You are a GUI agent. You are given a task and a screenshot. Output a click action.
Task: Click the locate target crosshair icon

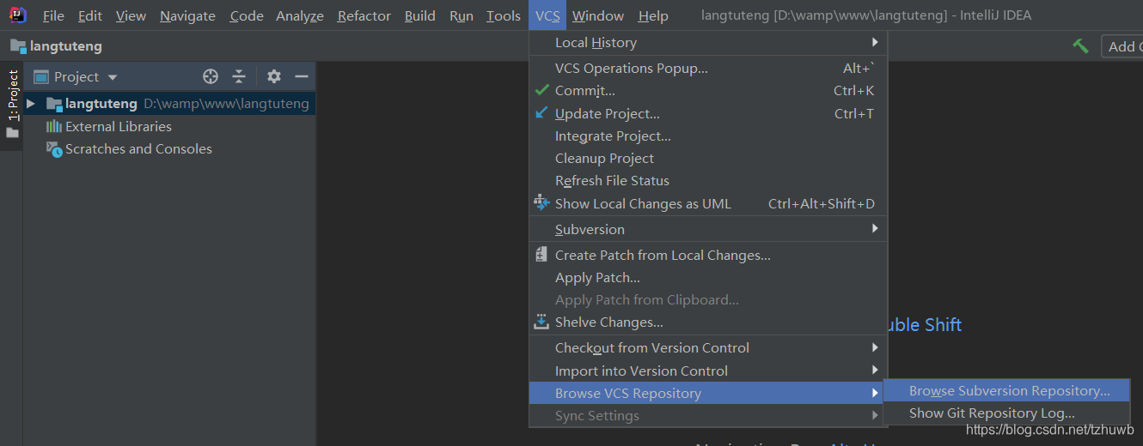click(211, 76)
